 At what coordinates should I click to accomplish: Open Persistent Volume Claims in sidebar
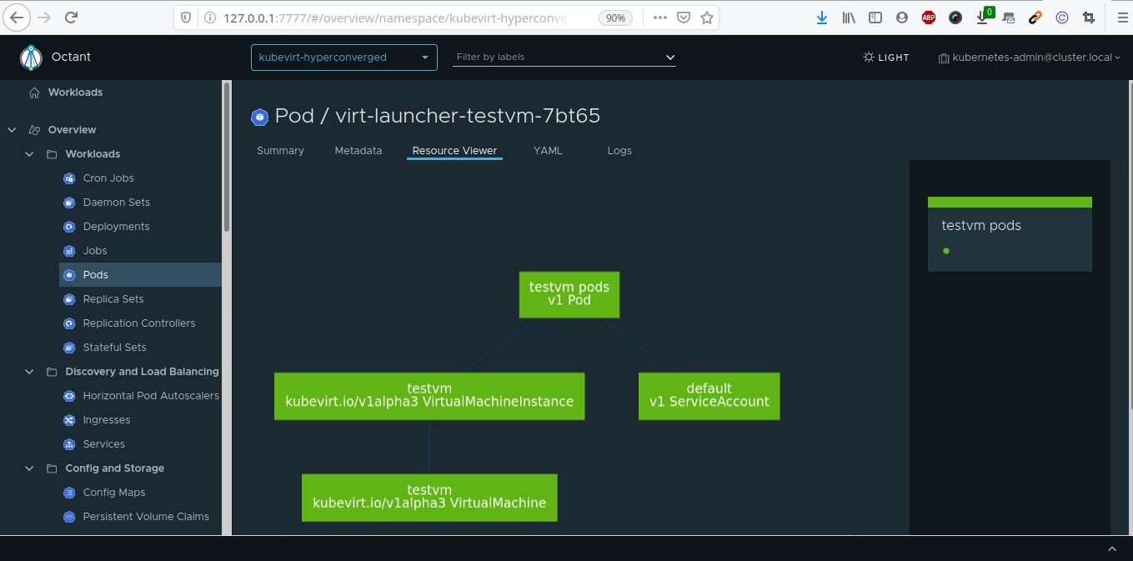pyautogui.click(x=146, y=517)
